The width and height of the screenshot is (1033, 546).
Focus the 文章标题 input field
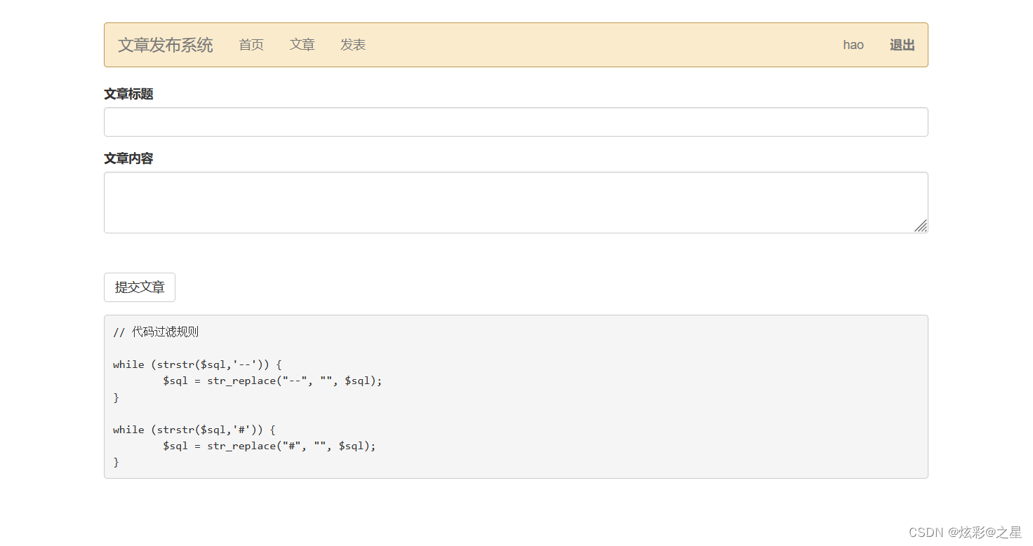516,122
